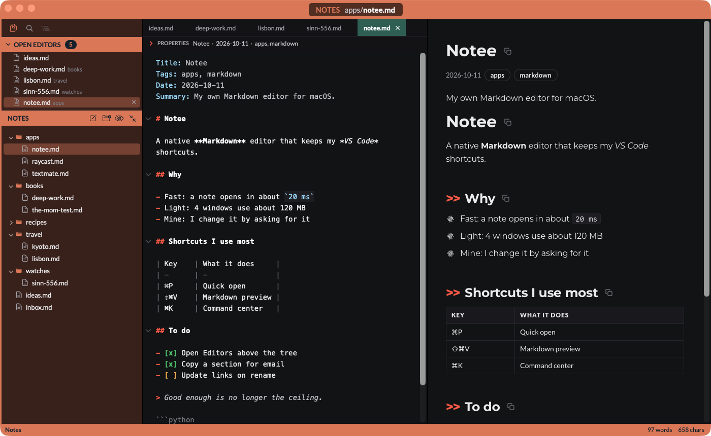711x436 pixels.
Task: Collapse the apps folder chevron
Action: pyautogui.click(x=11, y=137)
